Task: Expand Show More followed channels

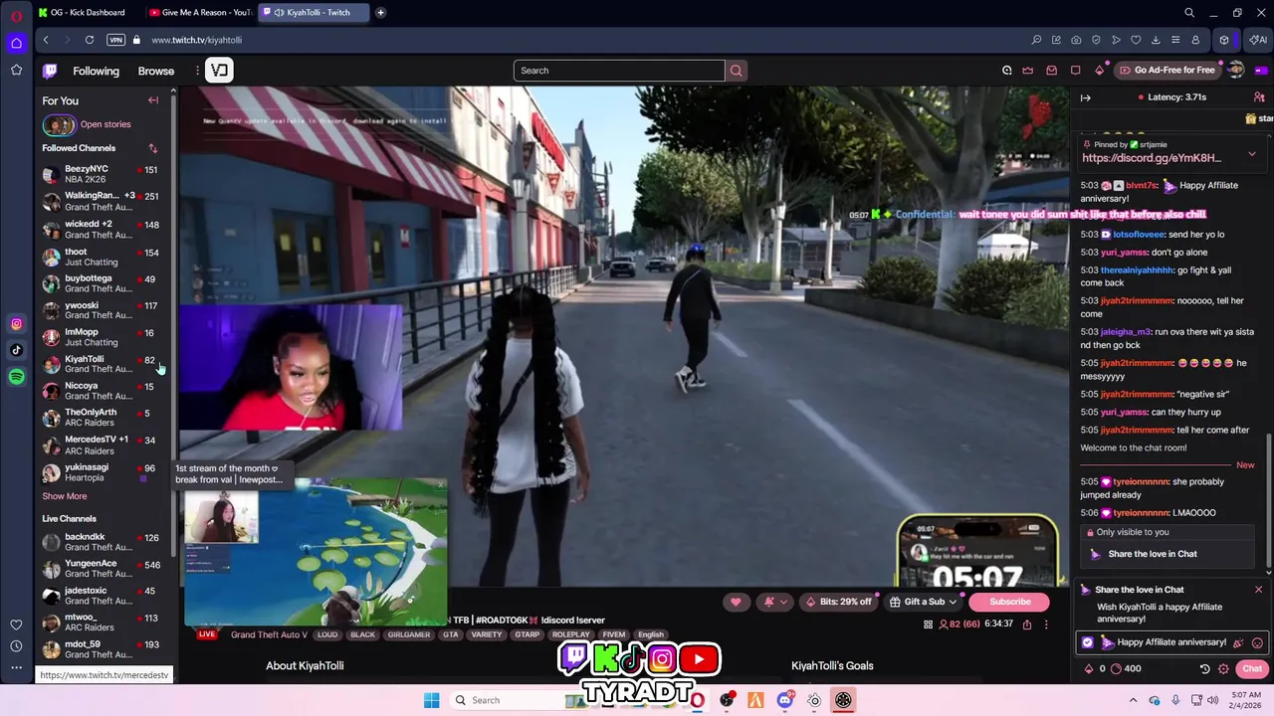Action: click(65, 496)
